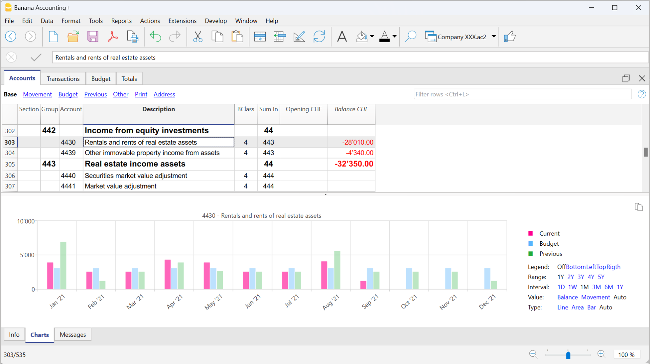Open the fill color dropdown
The height and width of the screenshot is (364, 650).
click(x=372, y=37)
